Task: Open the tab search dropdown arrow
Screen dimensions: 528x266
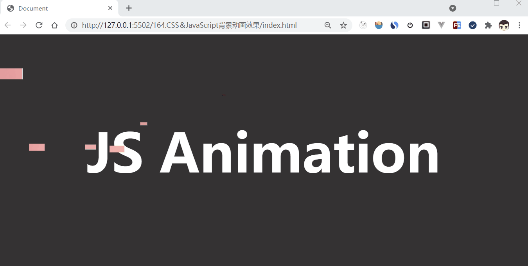Action: (x=453, y=8)
